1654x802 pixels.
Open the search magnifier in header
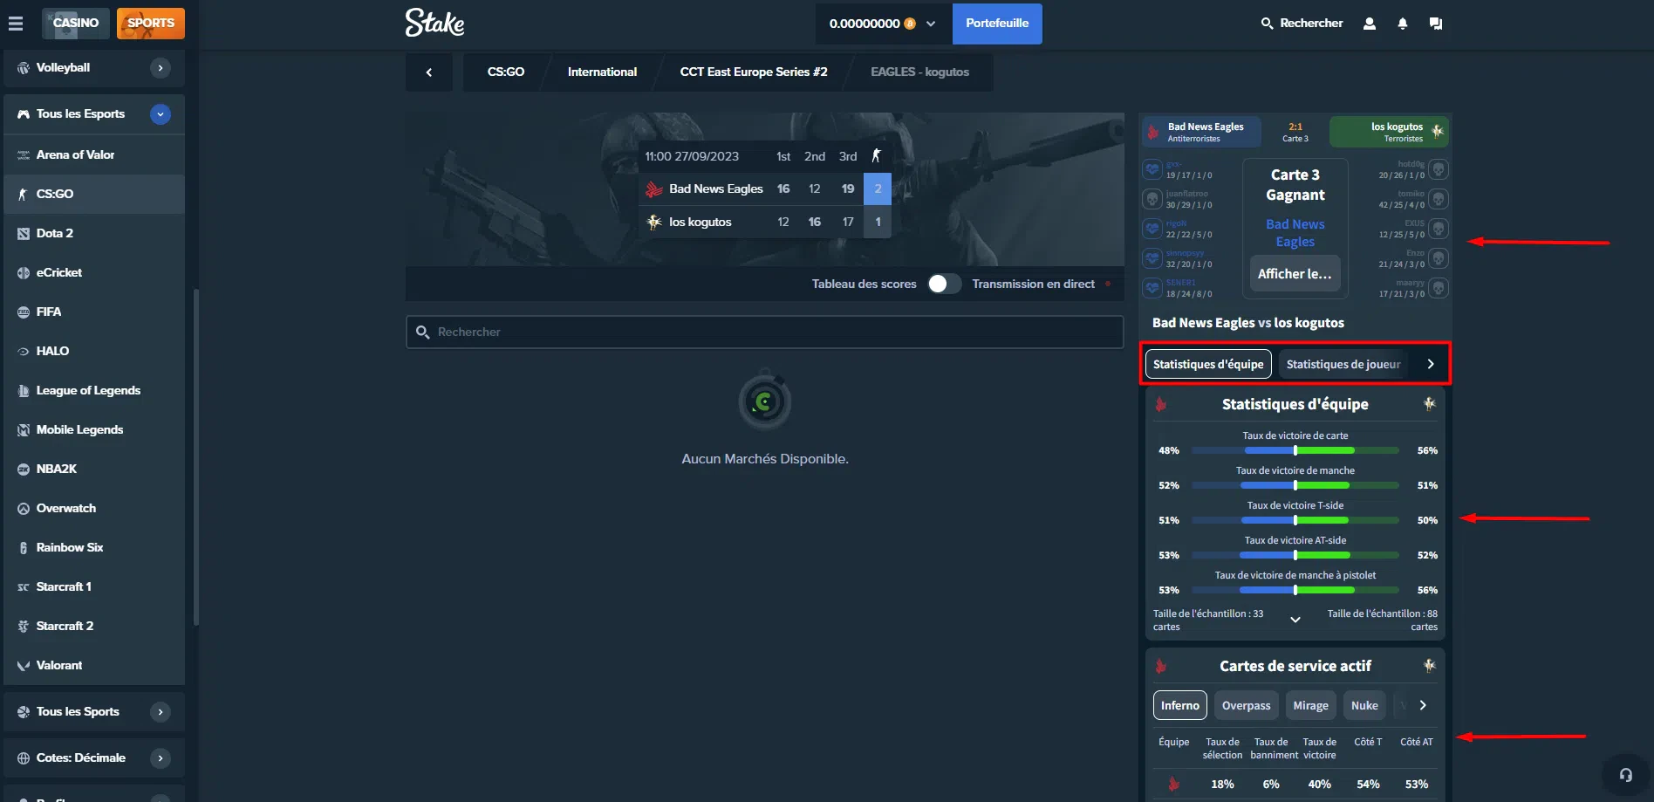tap(1267, 24)
